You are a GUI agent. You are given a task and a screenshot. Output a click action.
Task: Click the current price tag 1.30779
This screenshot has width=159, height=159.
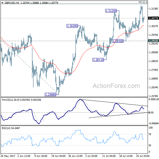click(x=153, y=18)
